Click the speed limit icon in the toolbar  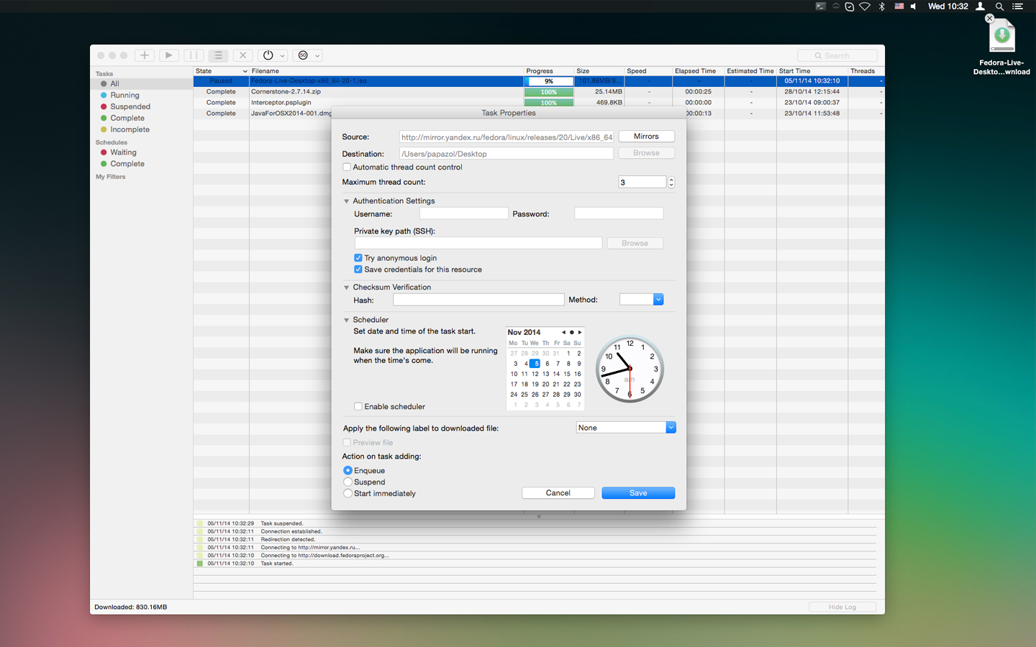(x=303, y=55)
